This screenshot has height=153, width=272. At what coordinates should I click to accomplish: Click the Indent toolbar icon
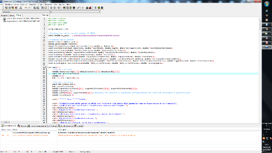[42, 8]
